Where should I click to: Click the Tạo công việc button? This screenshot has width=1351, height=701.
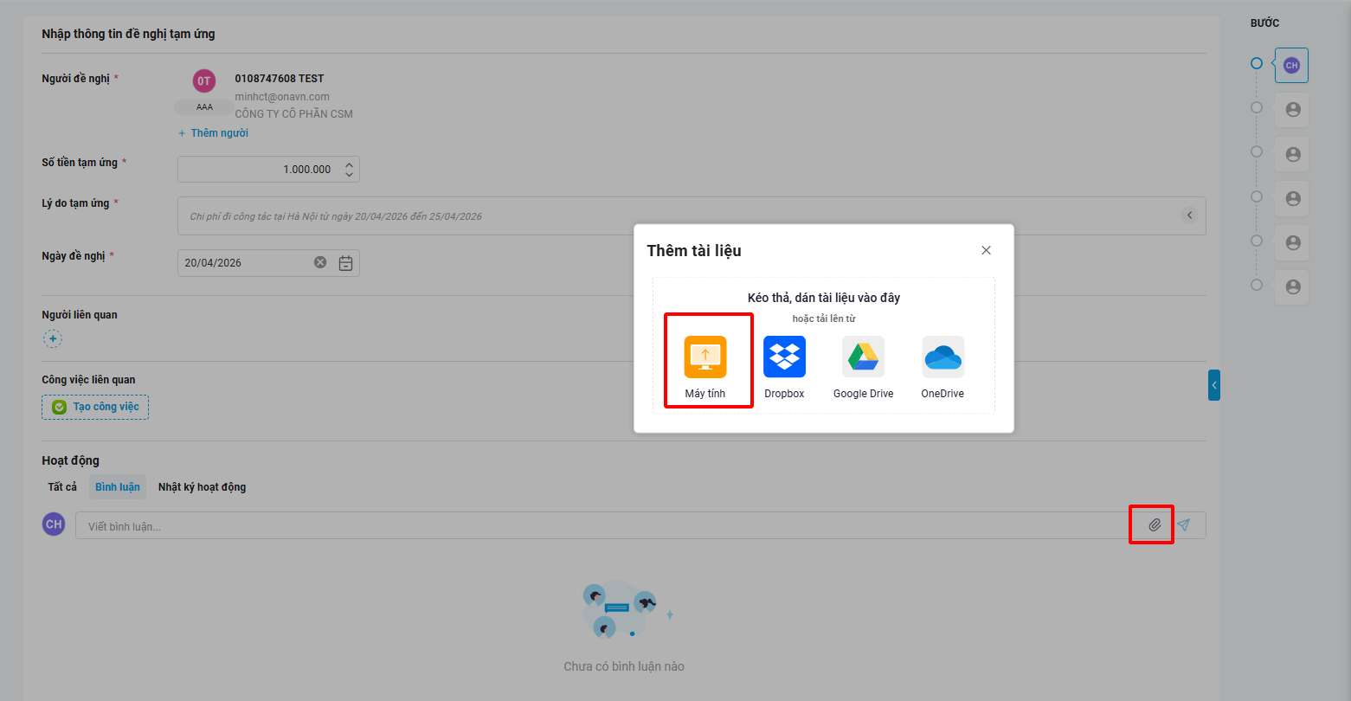coord(95,407)
